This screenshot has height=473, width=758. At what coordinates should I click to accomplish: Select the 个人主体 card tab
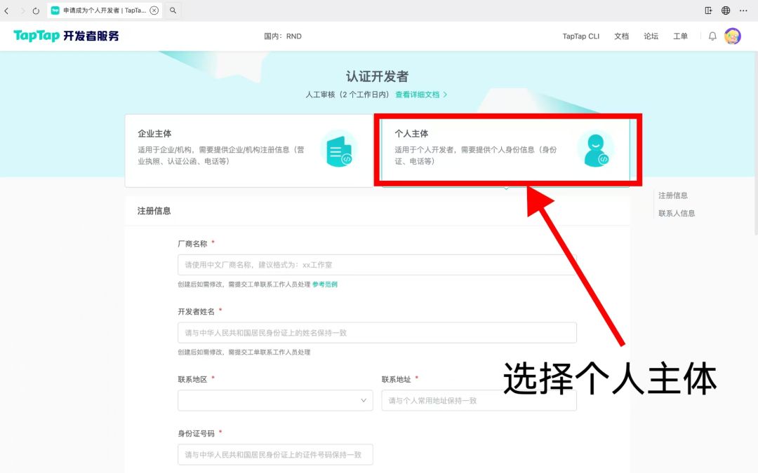point(505,151)
